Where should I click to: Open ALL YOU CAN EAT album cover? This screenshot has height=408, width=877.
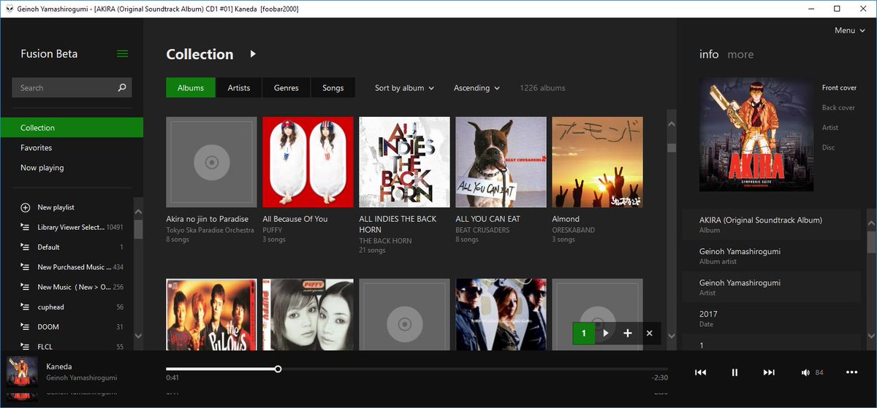(501, 162)
